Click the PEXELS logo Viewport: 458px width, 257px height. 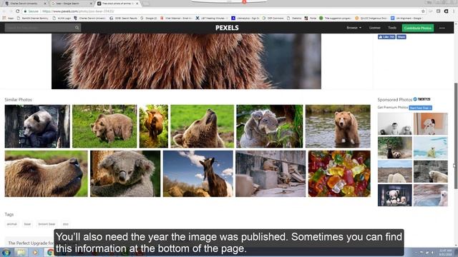tap(227, 28)
